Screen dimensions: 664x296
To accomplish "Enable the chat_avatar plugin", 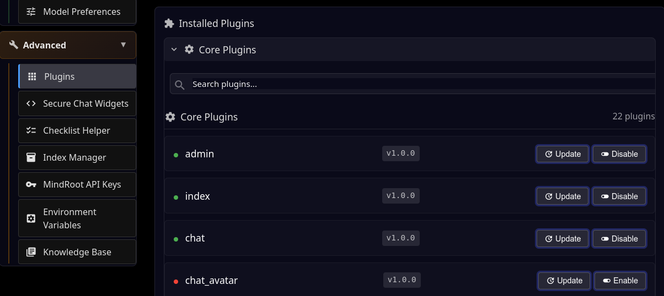I will coord(620,281).
